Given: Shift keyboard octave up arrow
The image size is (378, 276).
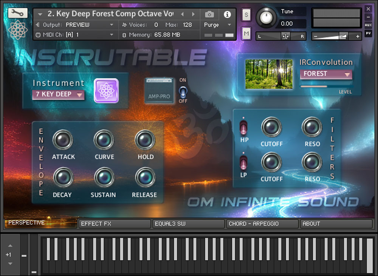Looking at the screenshot, I should point(10,246).
